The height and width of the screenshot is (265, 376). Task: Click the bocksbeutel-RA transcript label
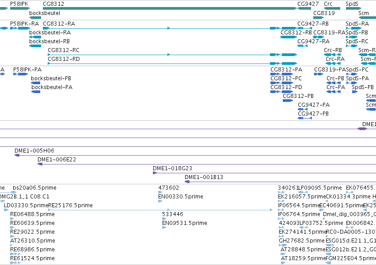click(x=50, y=33)
